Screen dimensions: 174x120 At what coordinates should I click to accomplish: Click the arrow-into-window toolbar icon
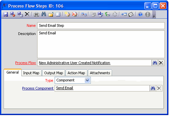point(124,14)
